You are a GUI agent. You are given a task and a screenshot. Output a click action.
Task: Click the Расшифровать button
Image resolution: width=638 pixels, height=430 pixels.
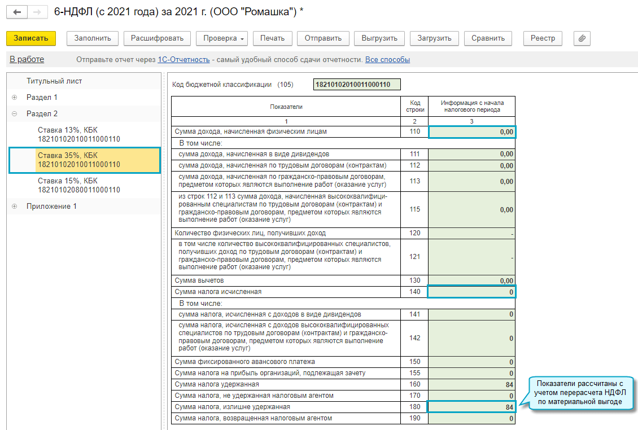pyautogui.click(x=157, y=38)
